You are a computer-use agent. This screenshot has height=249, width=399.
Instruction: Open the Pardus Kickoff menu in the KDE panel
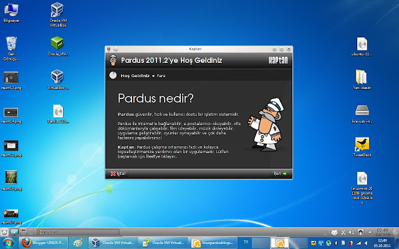click(4, 232)
